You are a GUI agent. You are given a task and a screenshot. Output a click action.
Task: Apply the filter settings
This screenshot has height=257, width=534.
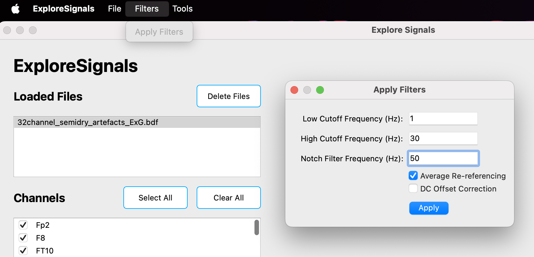click(429, 208)
